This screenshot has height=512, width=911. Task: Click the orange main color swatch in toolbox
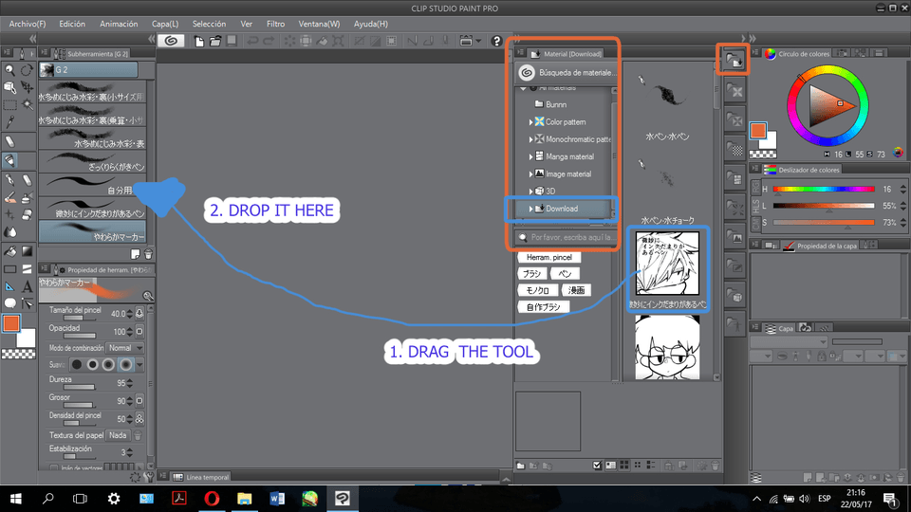[x=12, y=325]
